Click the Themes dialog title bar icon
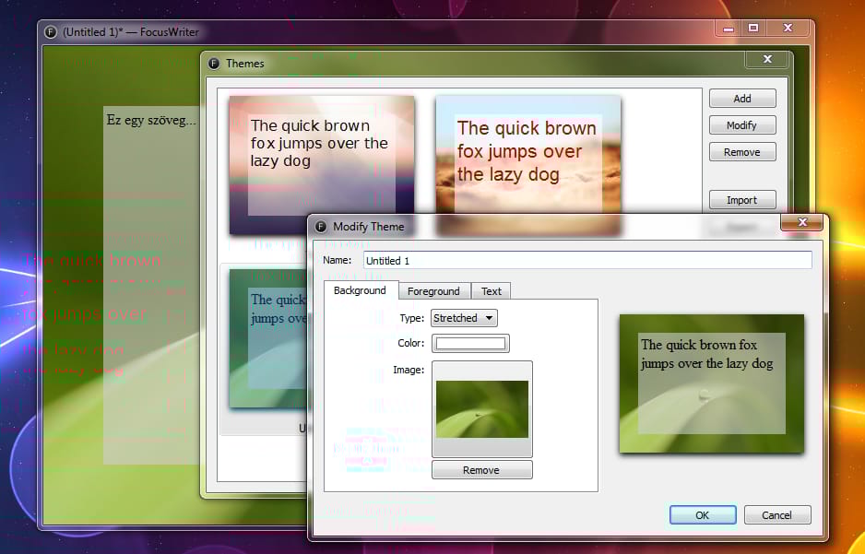865x554 pixels. (214, 64)
